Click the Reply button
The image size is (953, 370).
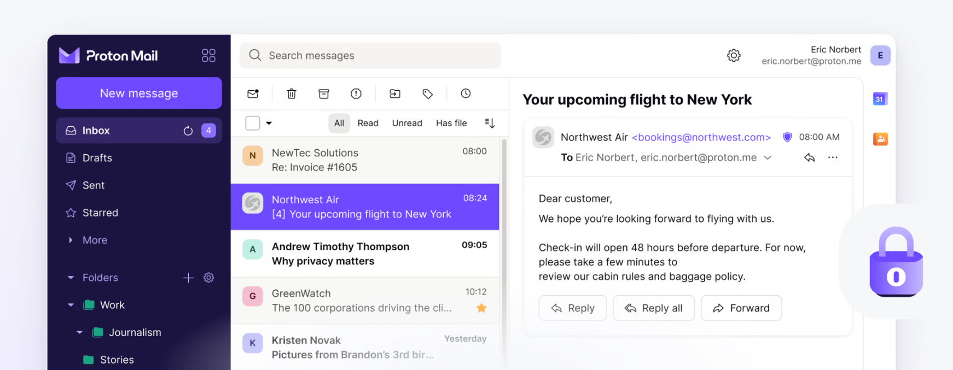coord(573,308)
